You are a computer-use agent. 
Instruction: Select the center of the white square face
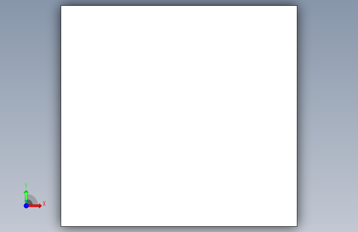[179, 116]
